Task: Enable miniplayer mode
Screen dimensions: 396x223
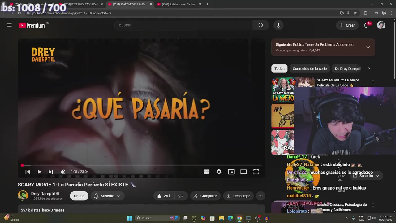Action: (x=231, y=172)
